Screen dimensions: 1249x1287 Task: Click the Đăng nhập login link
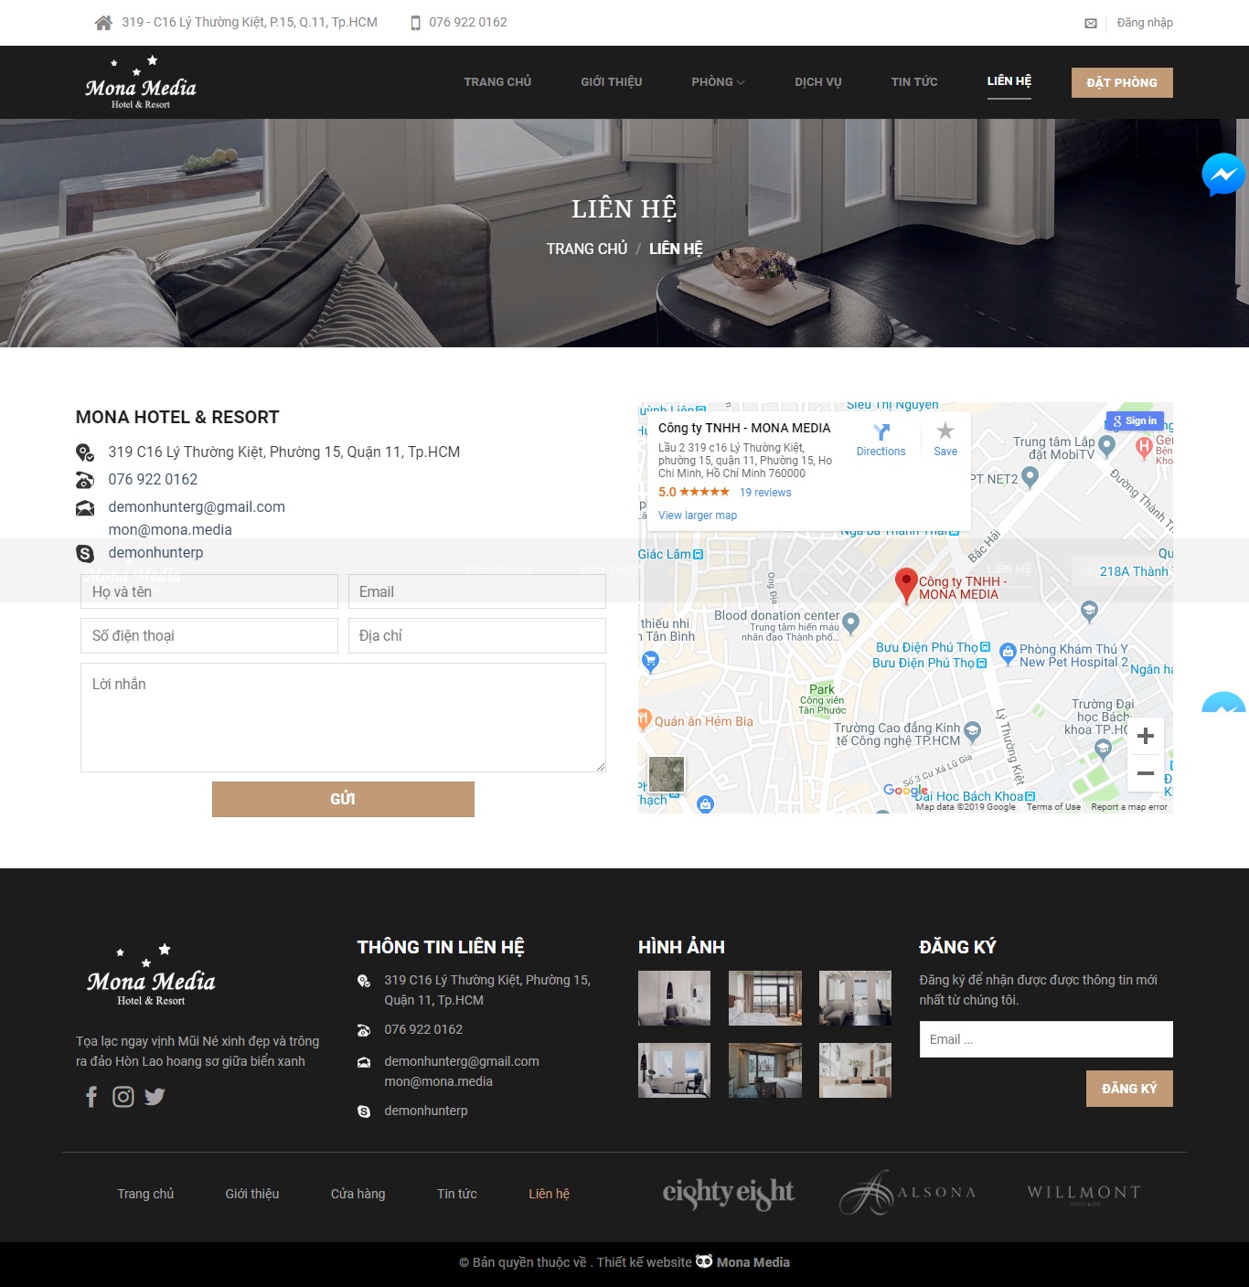coord(1145,23)
